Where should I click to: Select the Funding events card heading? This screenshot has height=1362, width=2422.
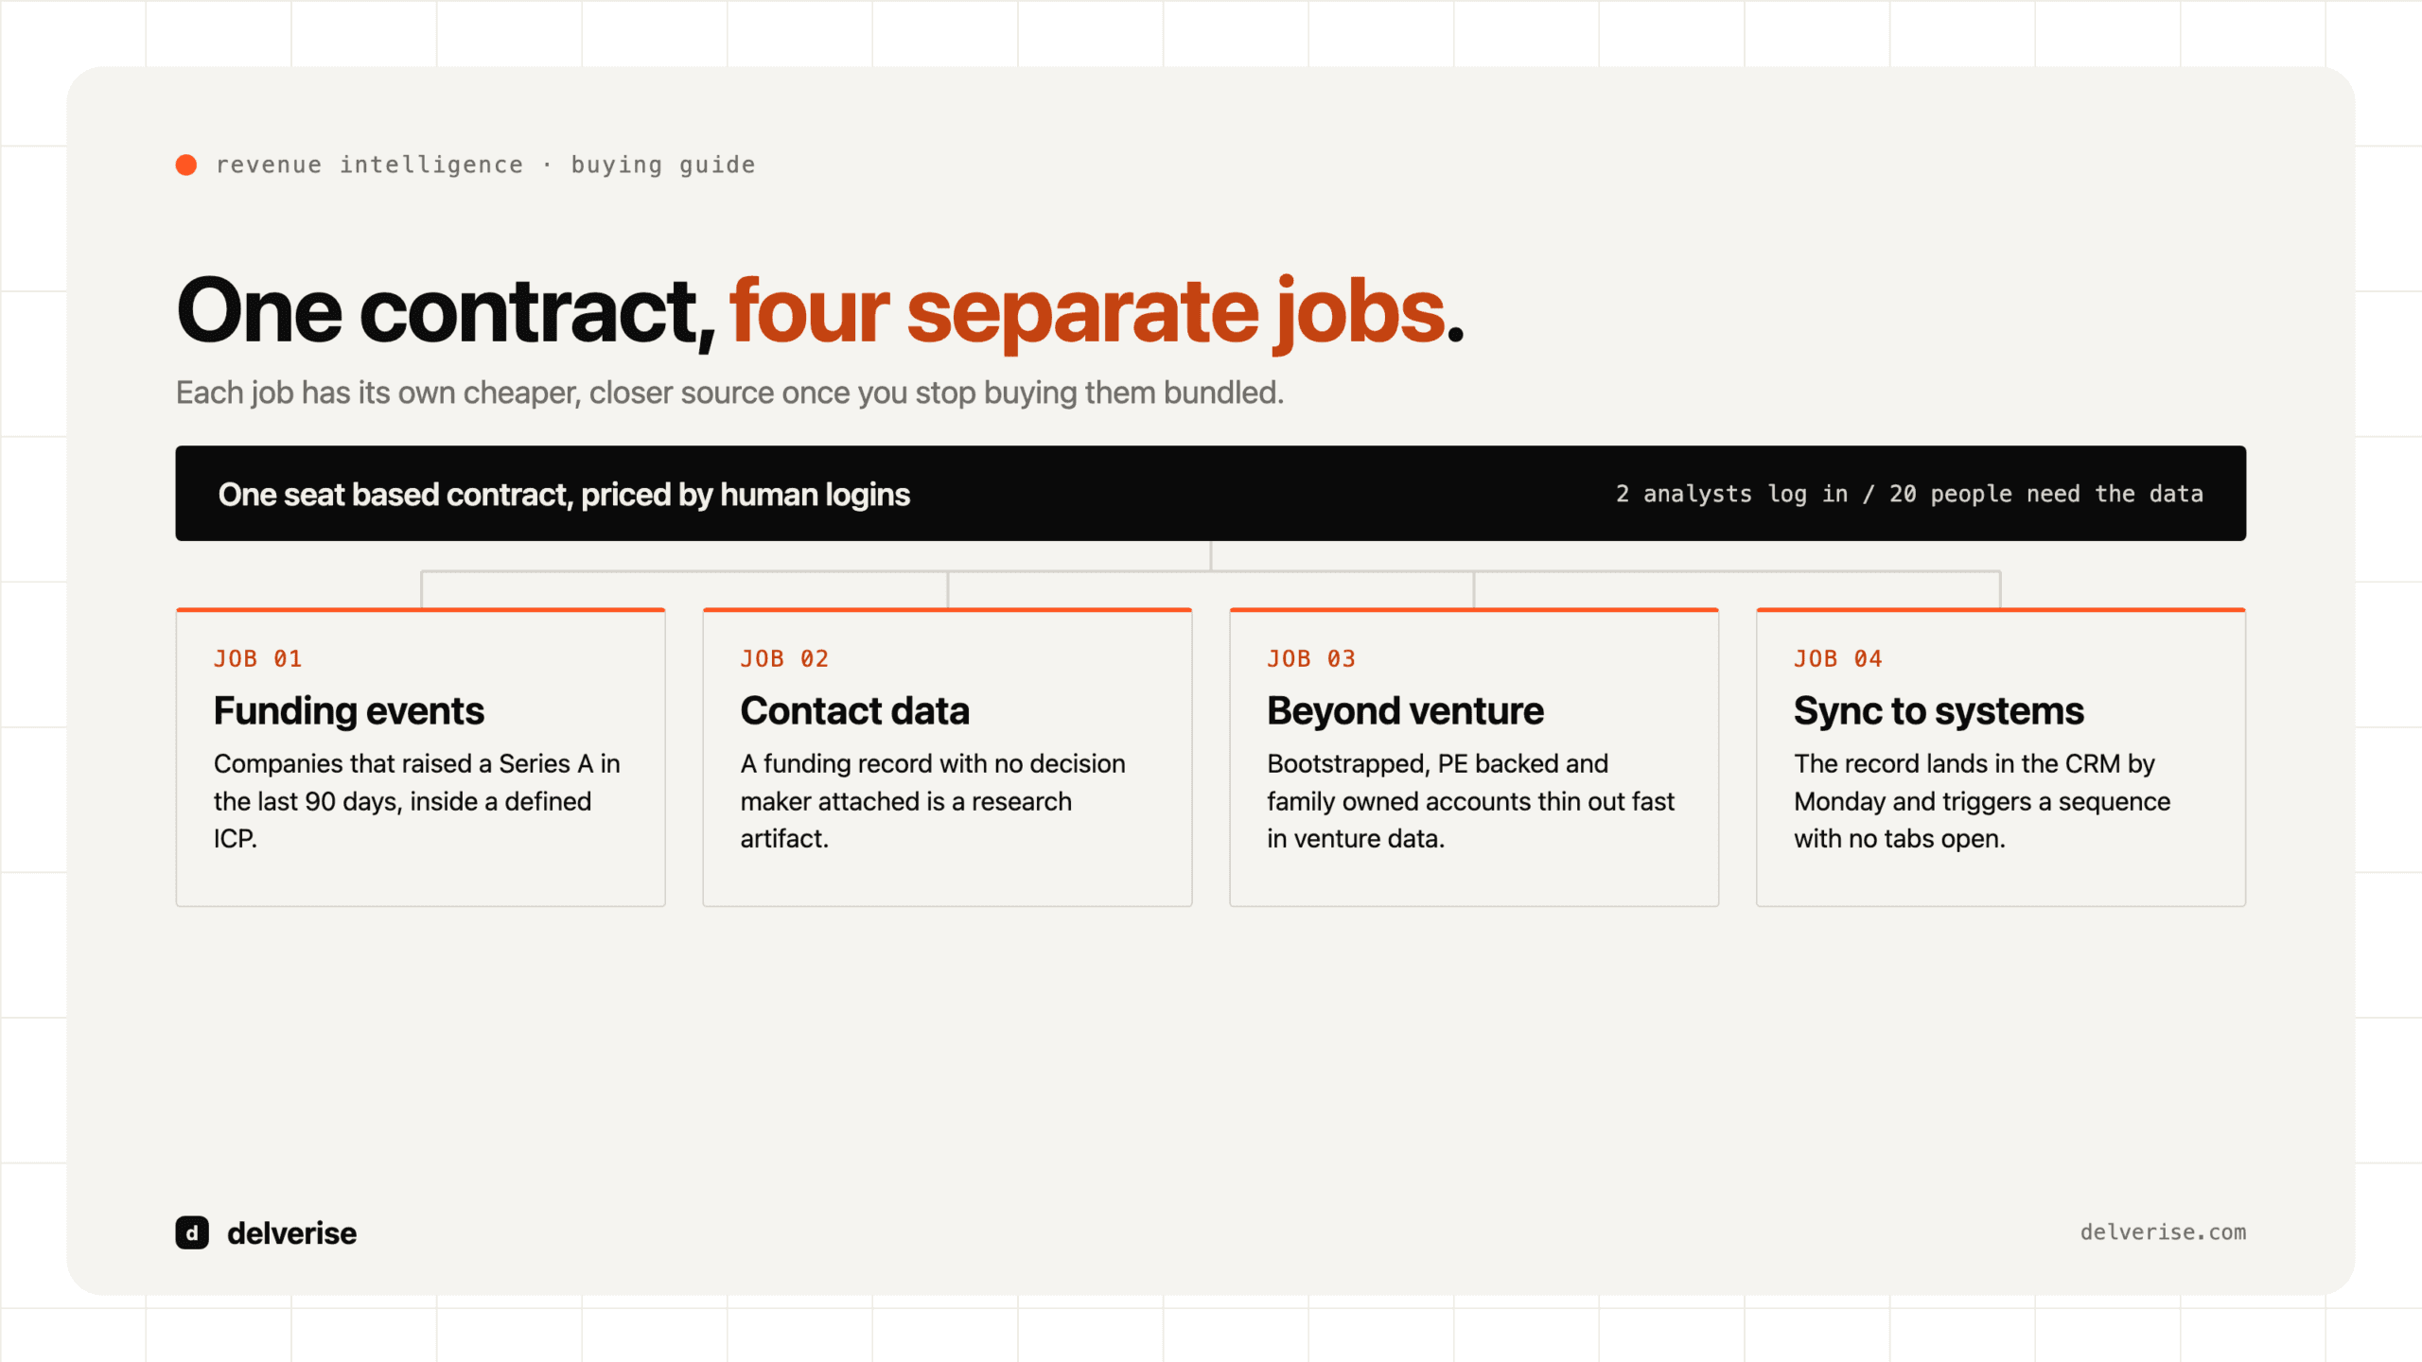(x=348, y=711)
